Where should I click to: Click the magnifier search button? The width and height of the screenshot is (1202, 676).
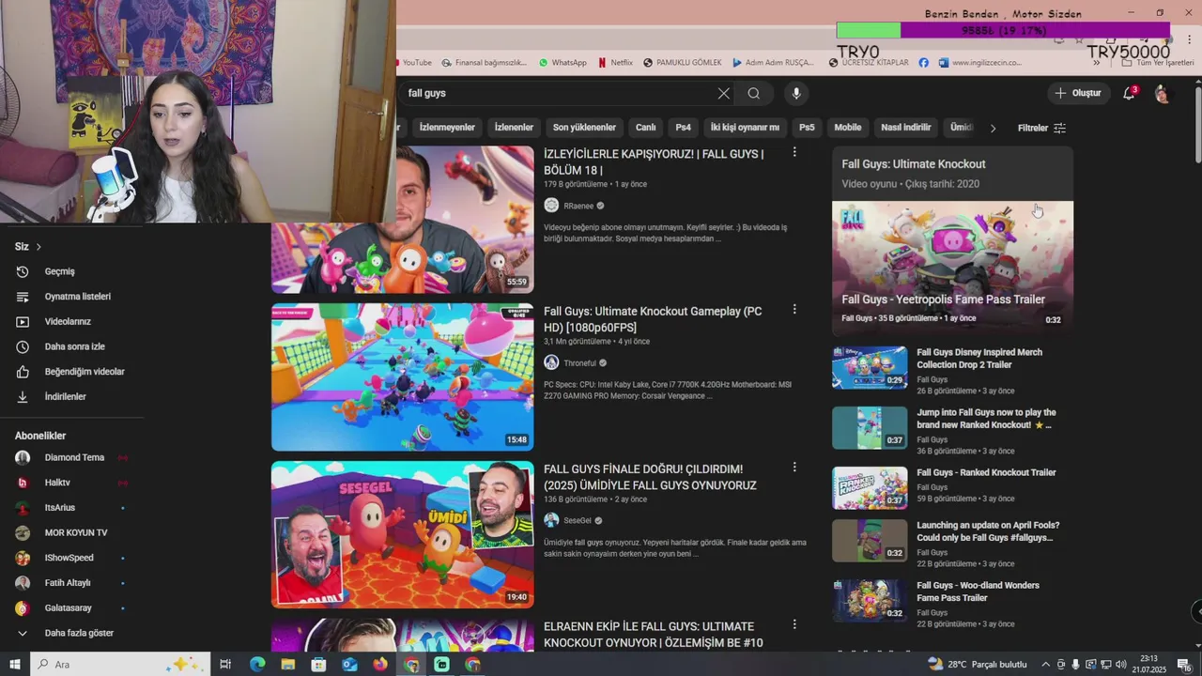click(753, 93)
